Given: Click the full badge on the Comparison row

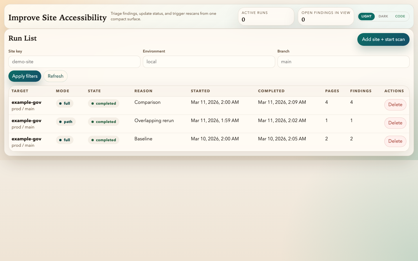Looking at the screenshot, I should pos(64,104).
